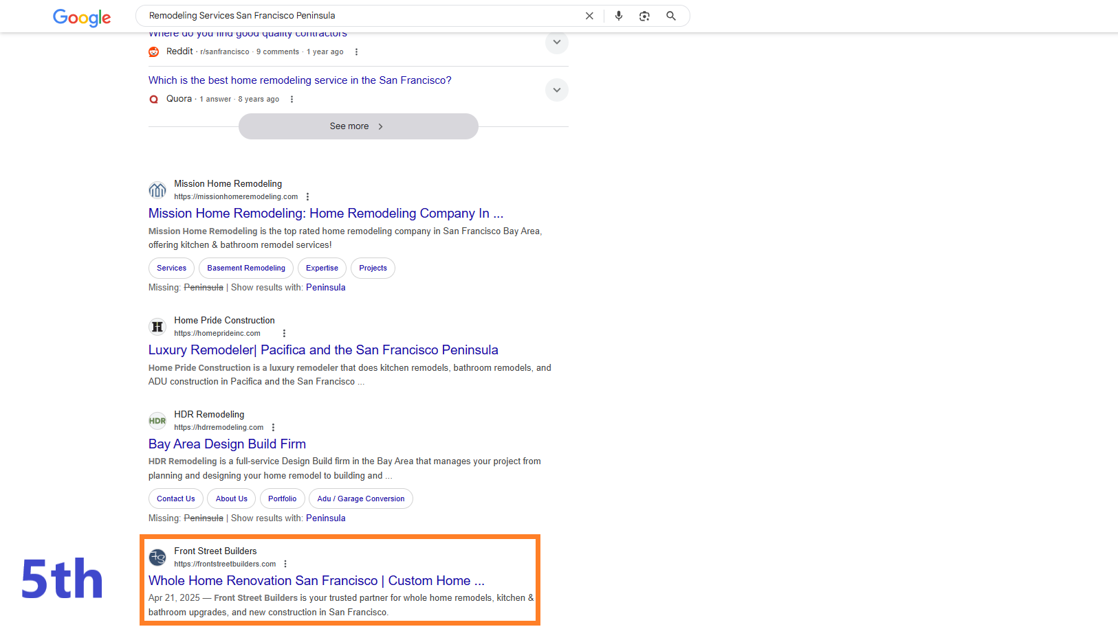Image resolution: width=1118 pixels, height=629 pixels.
Task: Open Front Street Builders options menu
Action: pyautogui.click(x=285, y=564)
